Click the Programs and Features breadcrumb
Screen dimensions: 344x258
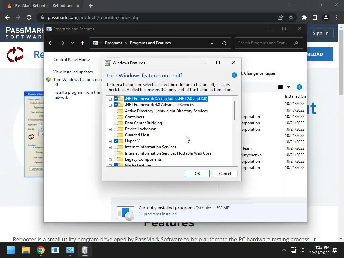click(x=150, y=43)
